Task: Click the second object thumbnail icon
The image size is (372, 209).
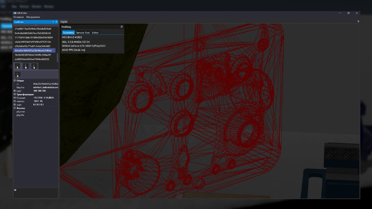Action: [26, 66]
